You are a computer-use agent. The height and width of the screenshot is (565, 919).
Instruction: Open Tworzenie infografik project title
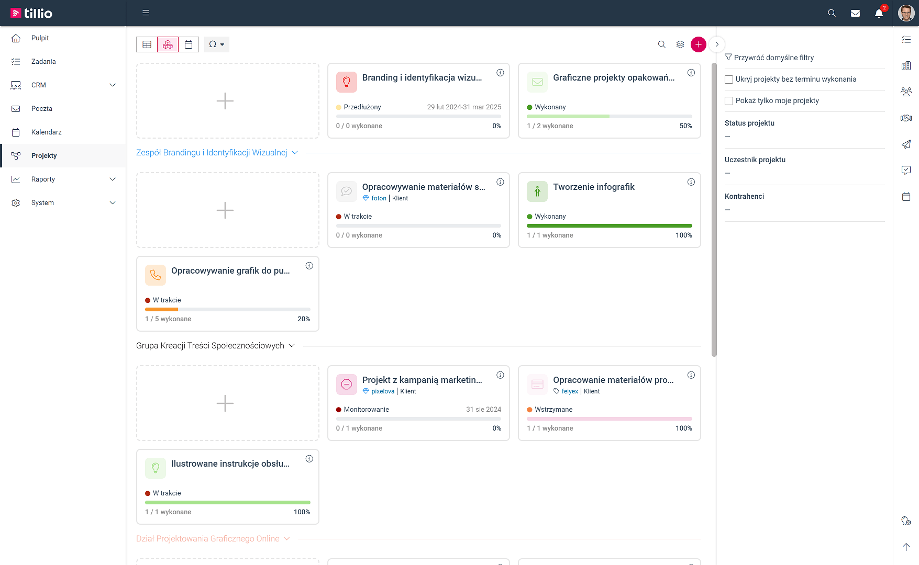pyautogui.click(x=594, y=187)
